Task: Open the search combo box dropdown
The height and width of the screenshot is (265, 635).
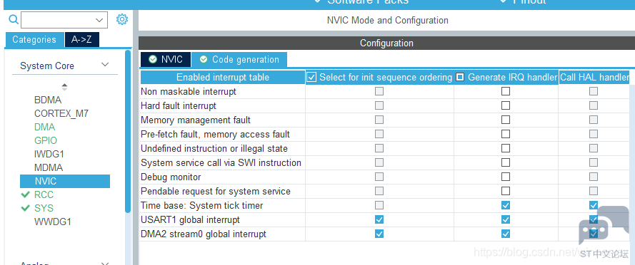Action: tap(99, 20)
